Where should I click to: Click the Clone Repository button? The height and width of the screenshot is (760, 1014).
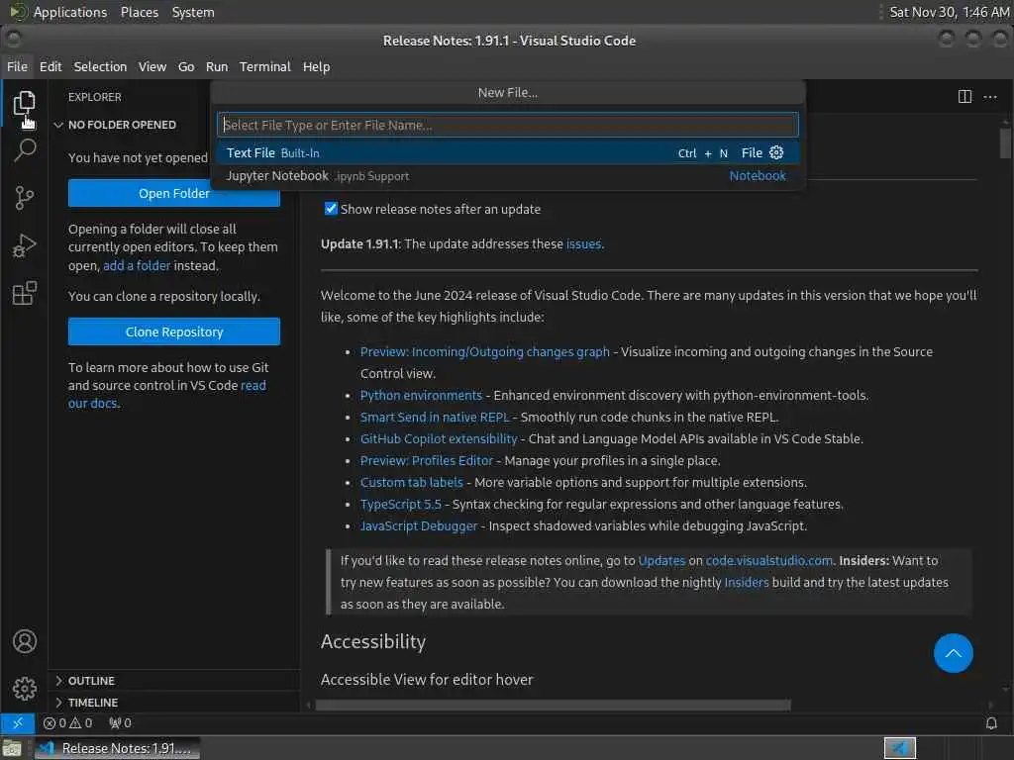point(174,332)
